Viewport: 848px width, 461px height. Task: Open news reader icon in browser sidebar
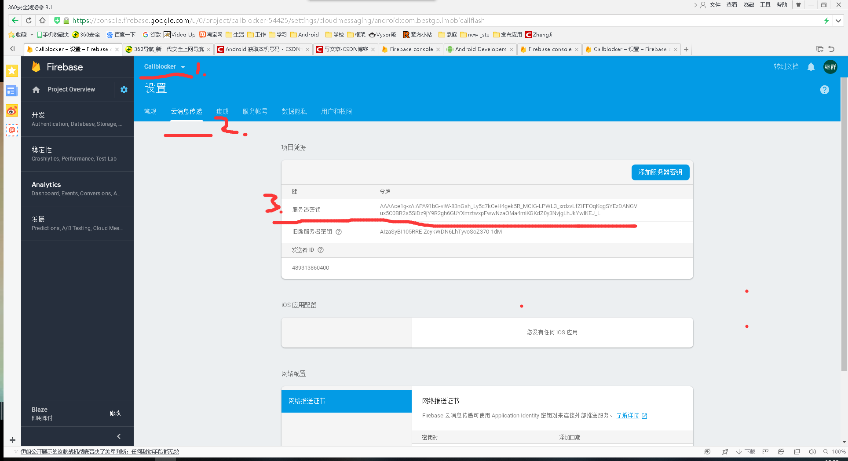[x=12, y=91]
